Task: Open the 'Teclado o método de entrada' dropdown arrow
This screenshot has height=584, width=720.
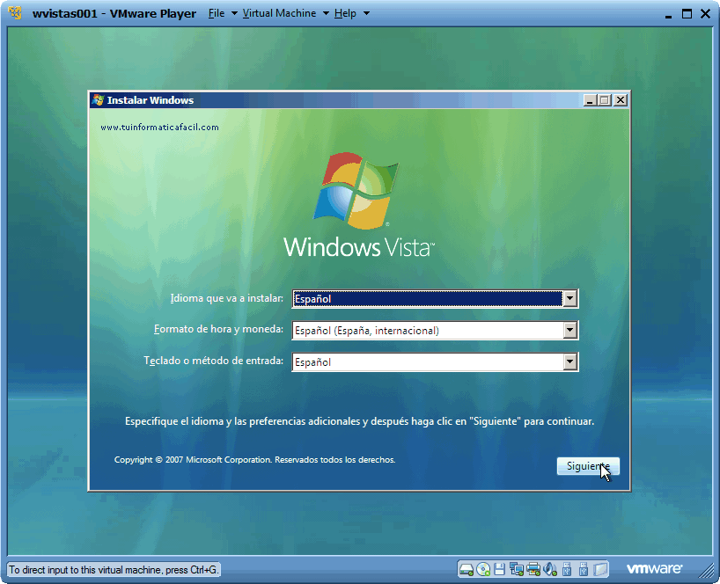Action: point(569,362)
